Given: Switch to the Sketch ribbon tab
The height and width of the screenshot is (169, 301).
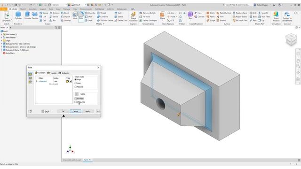Looking at the screenshot, I should [x=23, y=9].
